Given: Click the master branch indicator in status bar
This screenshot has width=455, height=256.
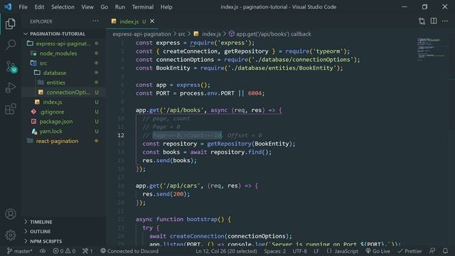Looking at the screenshot, I should coord(19,251).
